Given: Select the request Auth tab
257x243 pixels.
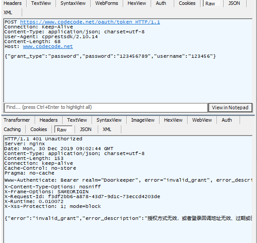Looking at the screenshot, I should point(161,3).
